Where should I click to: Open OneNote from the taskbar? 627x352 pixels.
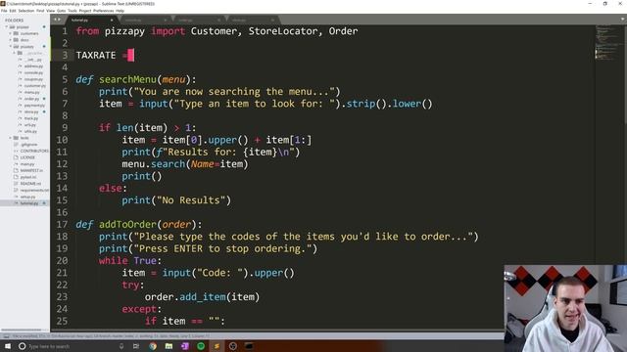coord(185,346)
